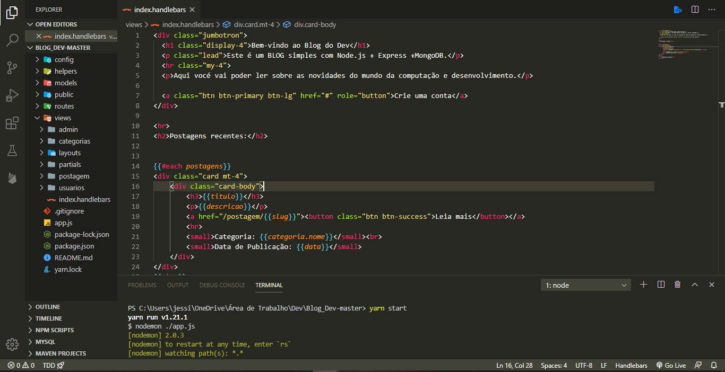Open the Extensions view
725x372 pixels.
coord(12,123)
